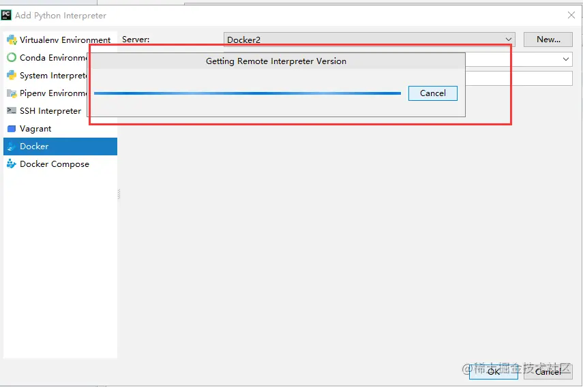Viewport: 583px width, 387px height.
Task: Click the PyCharm logo in title bar
Action: point(6,15)
